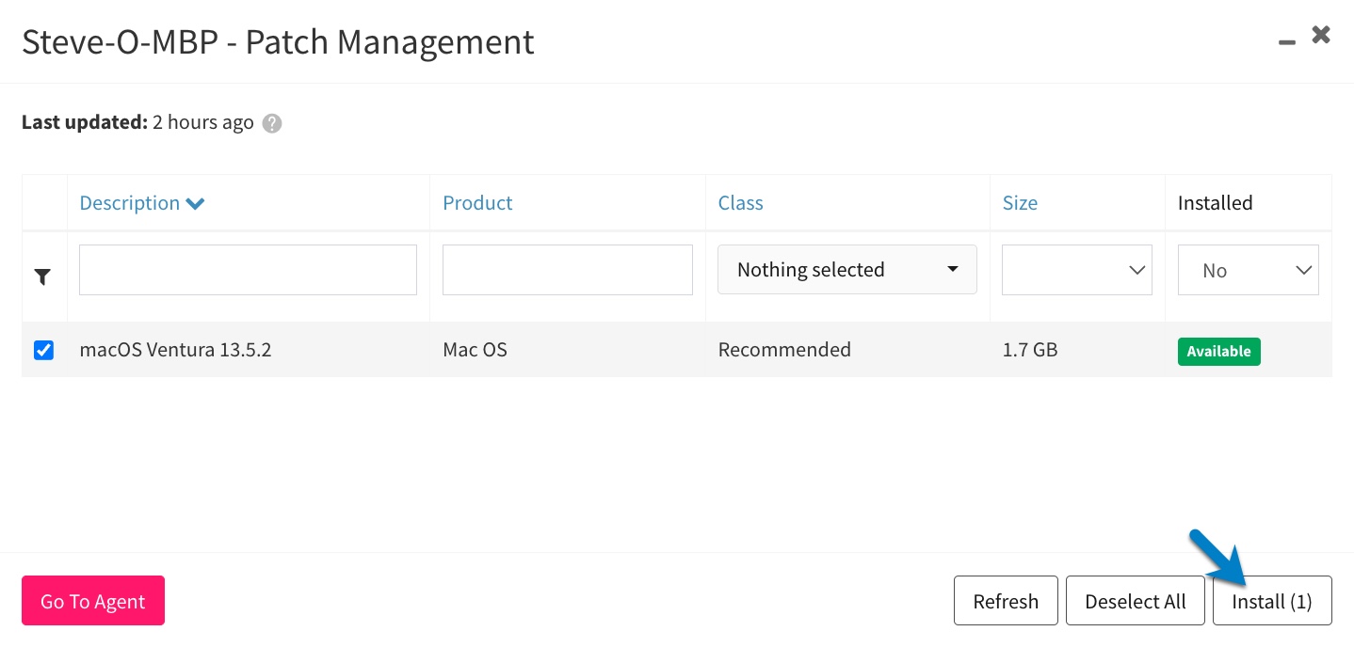Close the Patch Management dialog

(1321, 36)
